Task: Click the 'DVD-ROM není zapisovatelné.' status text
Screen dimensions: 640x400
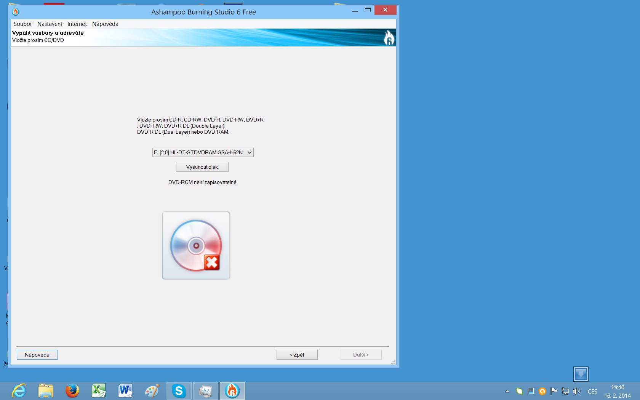Action: pyautogui.click(x=203, y=182)
